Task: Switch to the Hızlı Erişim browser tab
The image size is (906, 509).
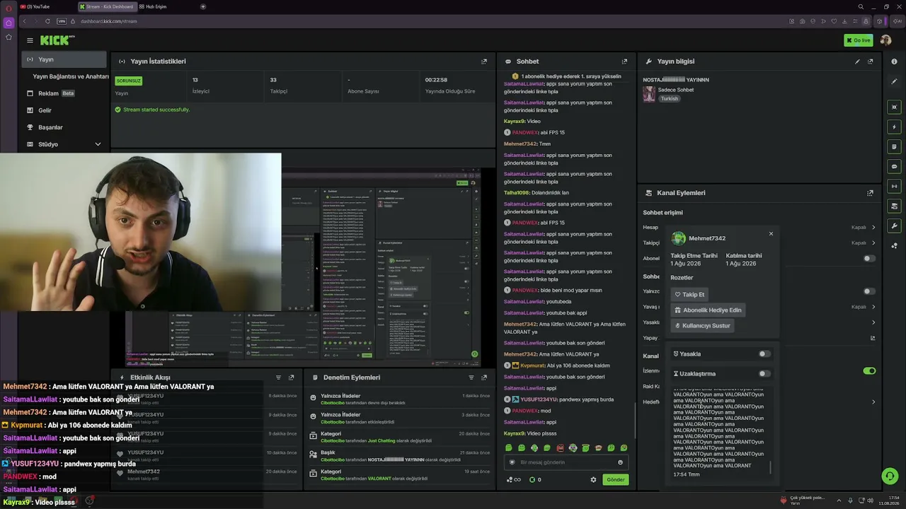Action: tap(153, 6)
